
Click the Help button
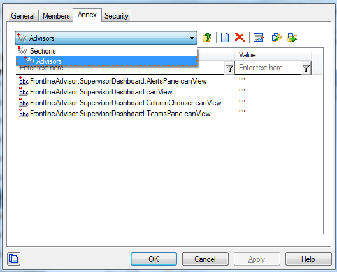click(308, 259)
